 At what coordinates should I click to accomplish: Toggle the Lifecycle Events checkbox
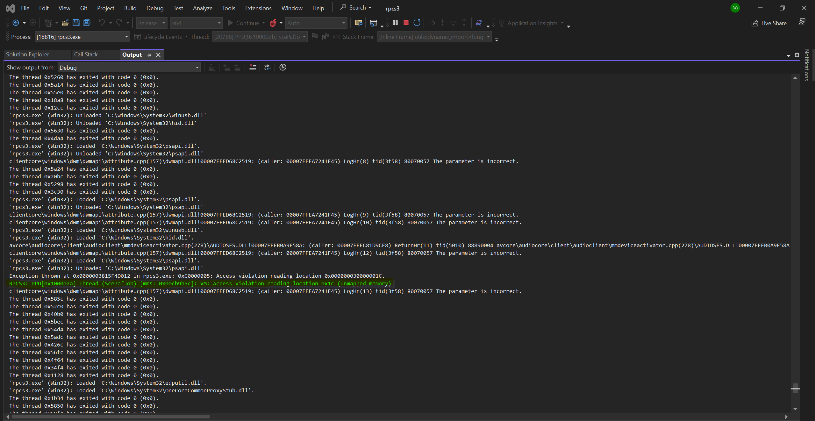click(137, 37)
